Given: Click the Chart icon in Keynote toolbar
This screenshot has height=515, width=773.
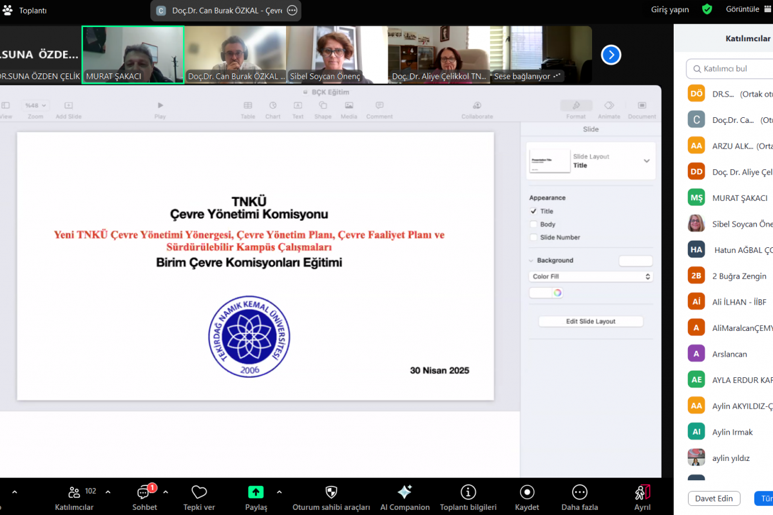Looking at the screenshot, I should point(272,106).
